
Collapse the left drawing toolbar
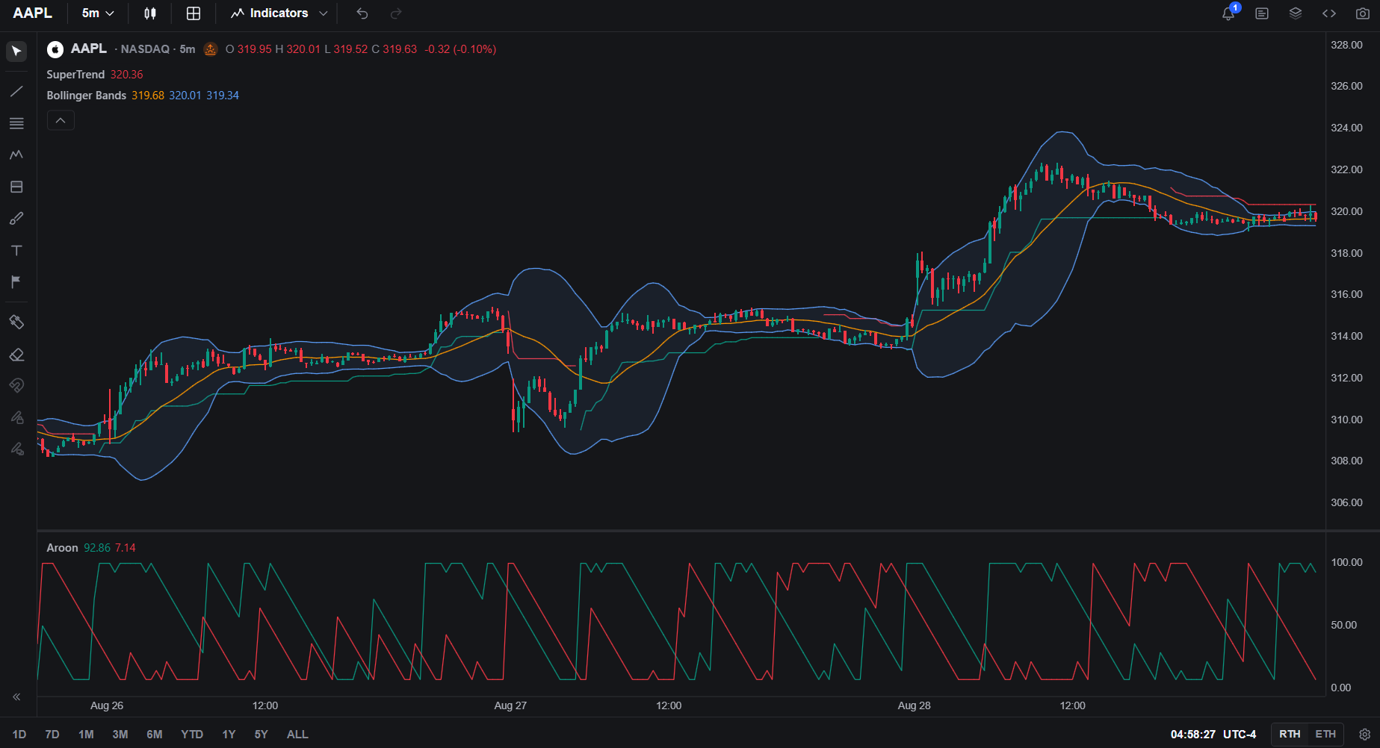(16, 696)
